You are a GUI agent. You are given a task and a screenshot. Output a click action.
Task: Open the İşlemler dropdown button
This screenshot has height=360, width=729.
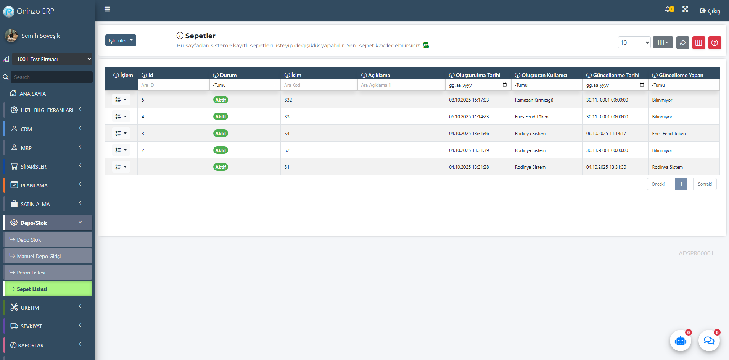click(121, 40)
